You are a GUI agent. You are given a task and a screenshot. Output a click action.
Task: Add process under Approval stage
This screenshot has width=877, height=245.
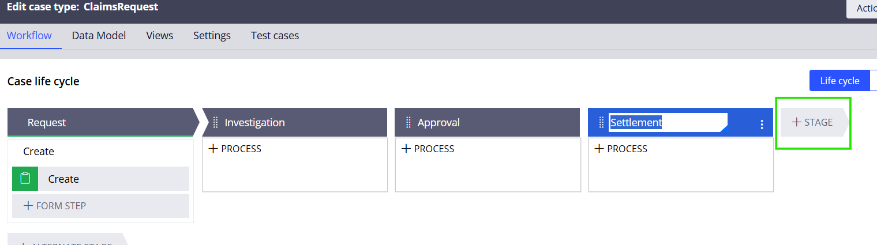point(428,149)
